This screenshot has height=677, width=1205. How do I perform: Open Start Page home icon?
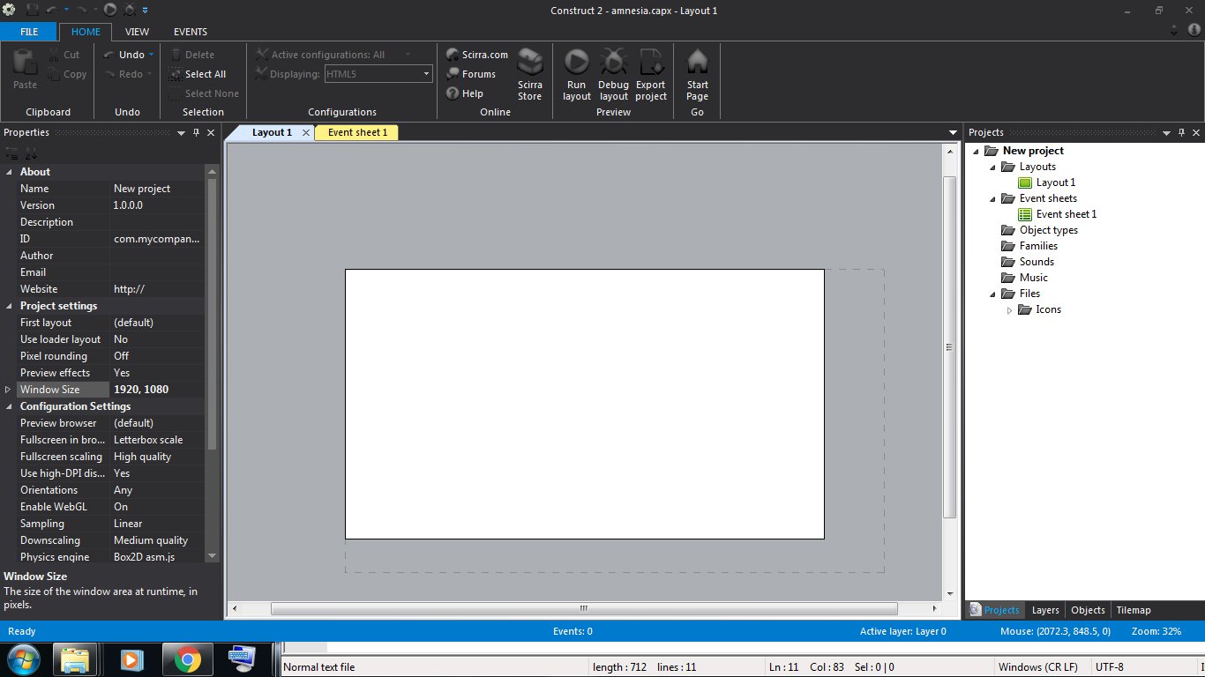coord(697,62)
